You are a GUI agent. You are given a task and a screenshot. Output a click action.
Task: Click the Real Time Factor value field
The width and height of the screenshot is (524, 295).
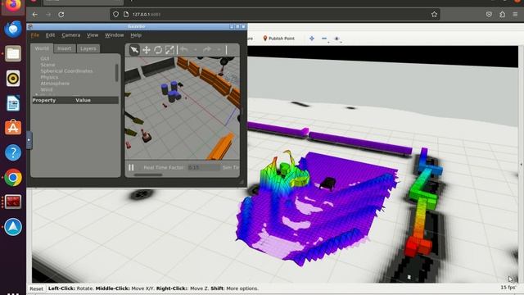pyautogui.click(x=203, y=167)
